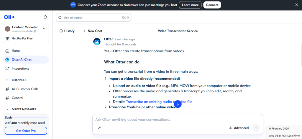Click the Home house icon
Screen dimensions: 302x139
[7, 51]
